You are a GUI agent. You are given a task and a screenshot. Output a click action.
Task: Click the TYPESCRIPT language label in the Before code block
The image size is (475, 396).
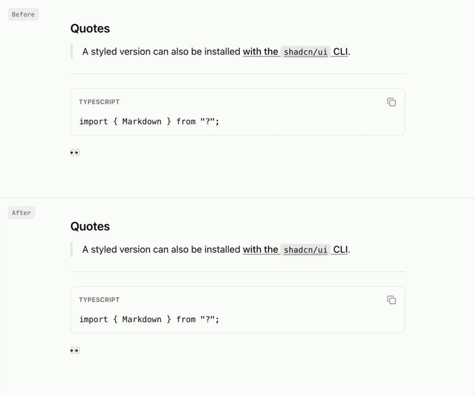tap(100, 102)
